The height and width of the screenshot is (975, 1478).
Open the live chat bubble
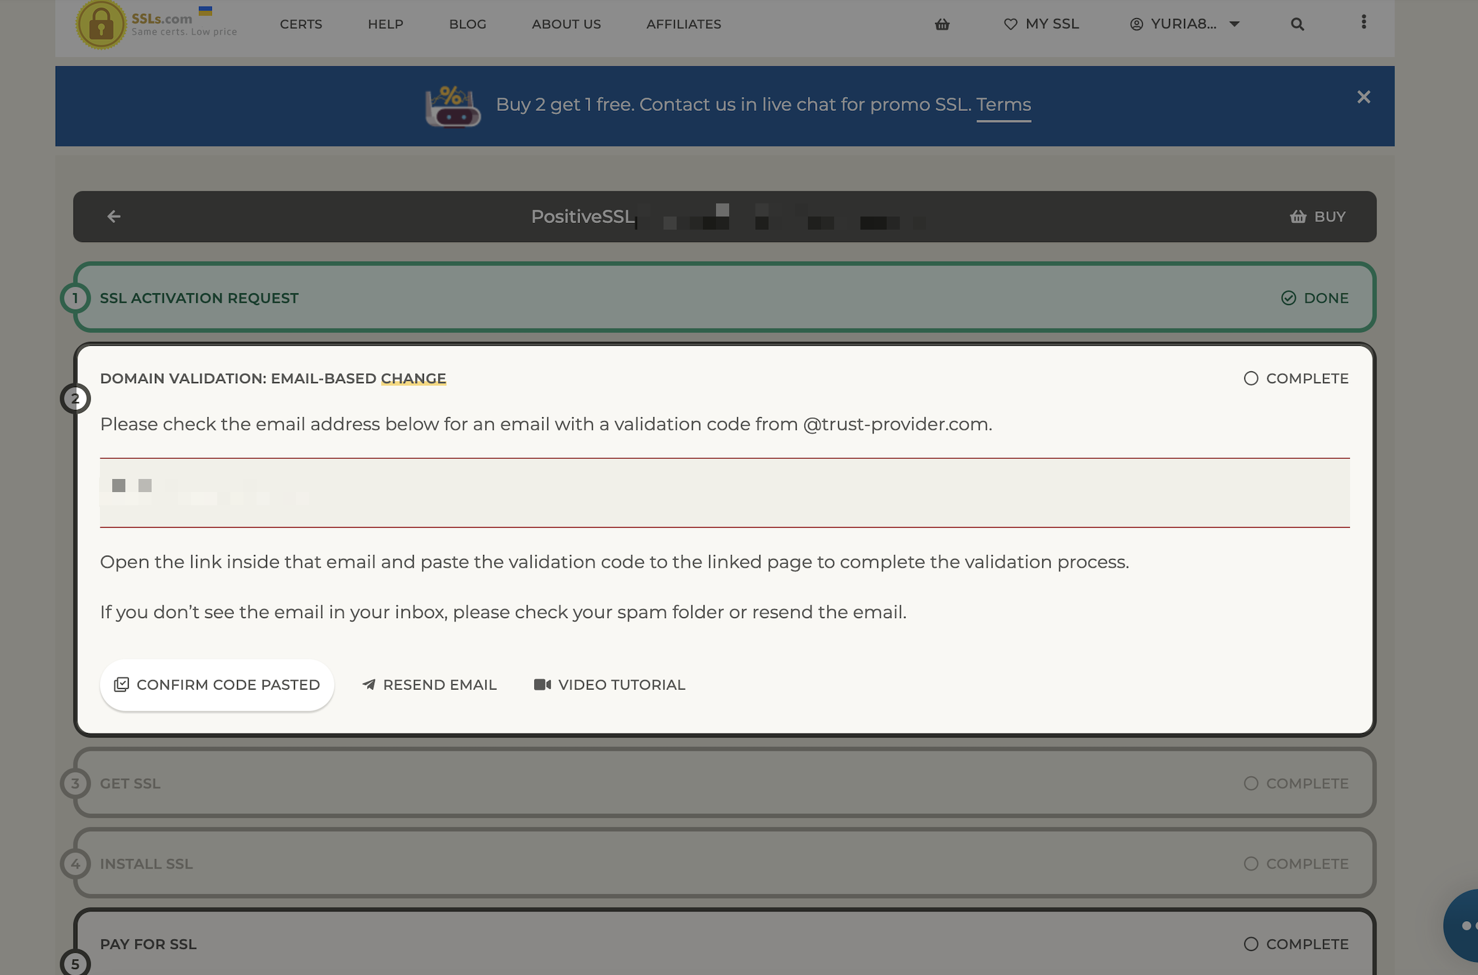pyautogui.click(x=1462, y=925)
